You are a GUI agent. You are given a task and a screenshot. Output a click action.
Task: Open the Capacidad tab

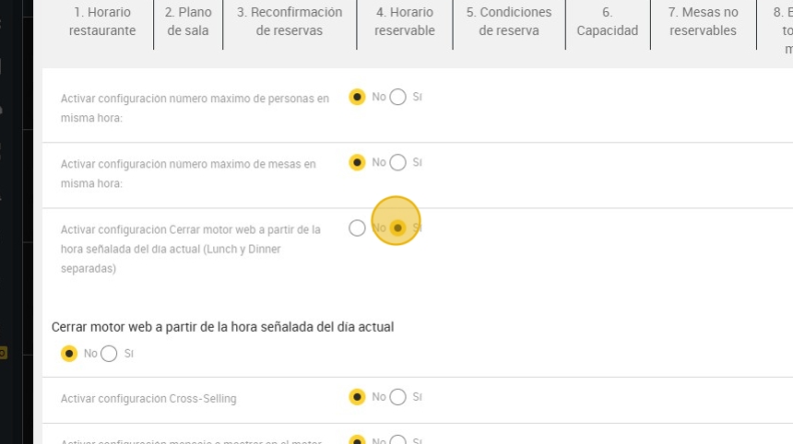(607, 22)
